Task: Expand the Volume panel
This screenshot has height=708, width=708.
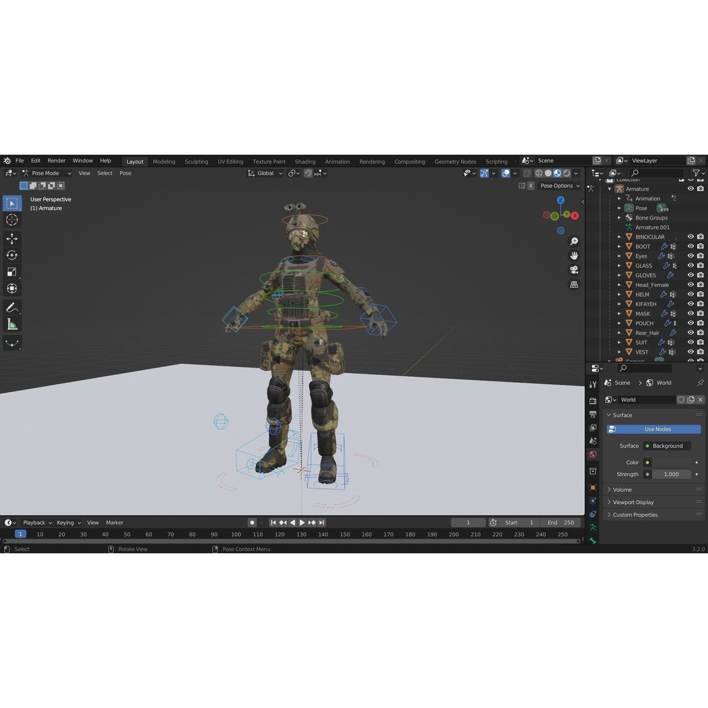Action: [654, 490]
